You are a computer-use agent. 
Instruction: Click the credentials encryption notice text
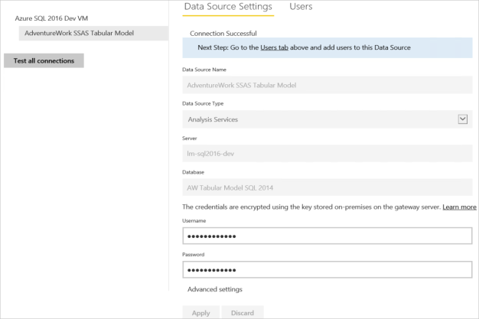(x=311, y=207)
